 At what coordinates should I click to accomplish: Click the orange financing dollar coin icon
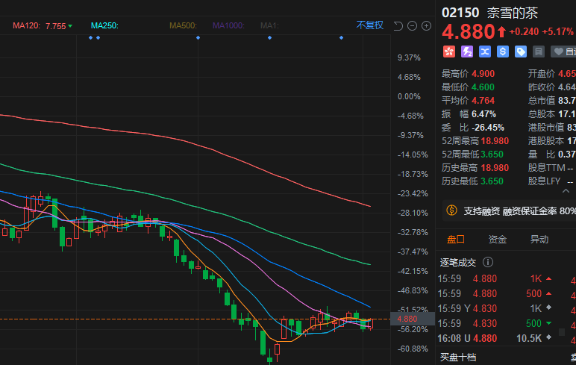pyautogui.click(x=451, y=210)
